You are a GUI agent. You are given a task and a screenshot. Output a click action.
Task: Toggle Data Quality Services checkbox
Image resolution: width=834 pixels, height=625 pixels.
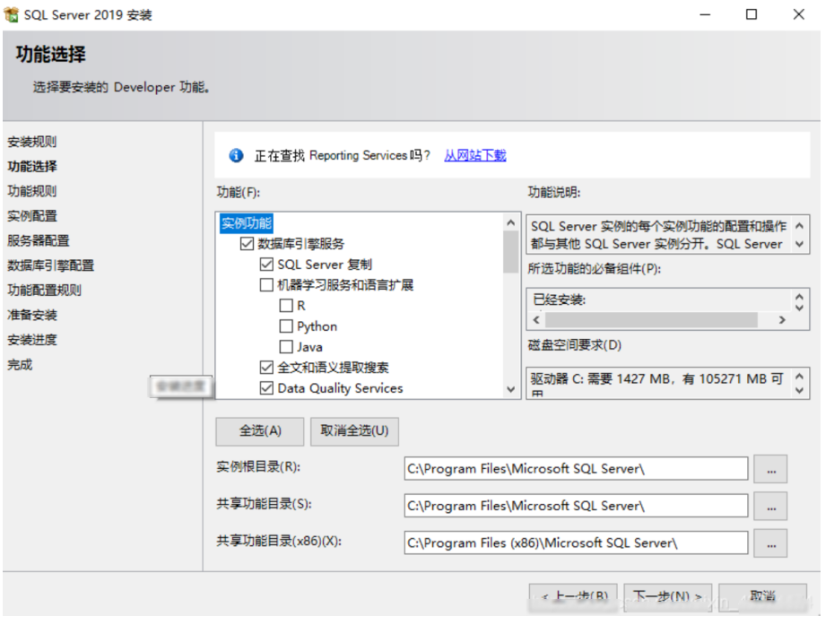tap(266, 387)
